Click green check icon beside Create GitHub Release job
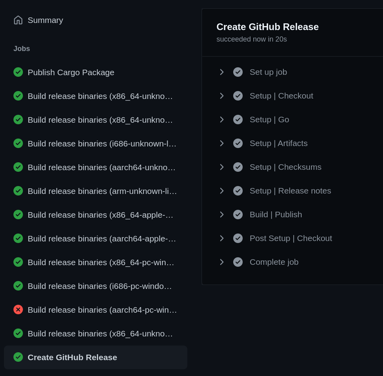Viewport: 383px width, 376px height. [x=18, y=357]
